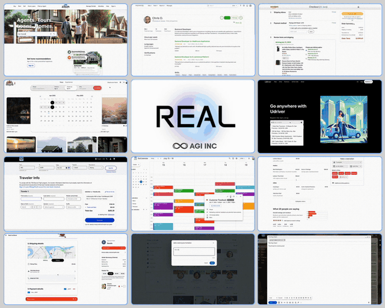Open the birth month dropdown in Traveler Info

pos(26,207)
